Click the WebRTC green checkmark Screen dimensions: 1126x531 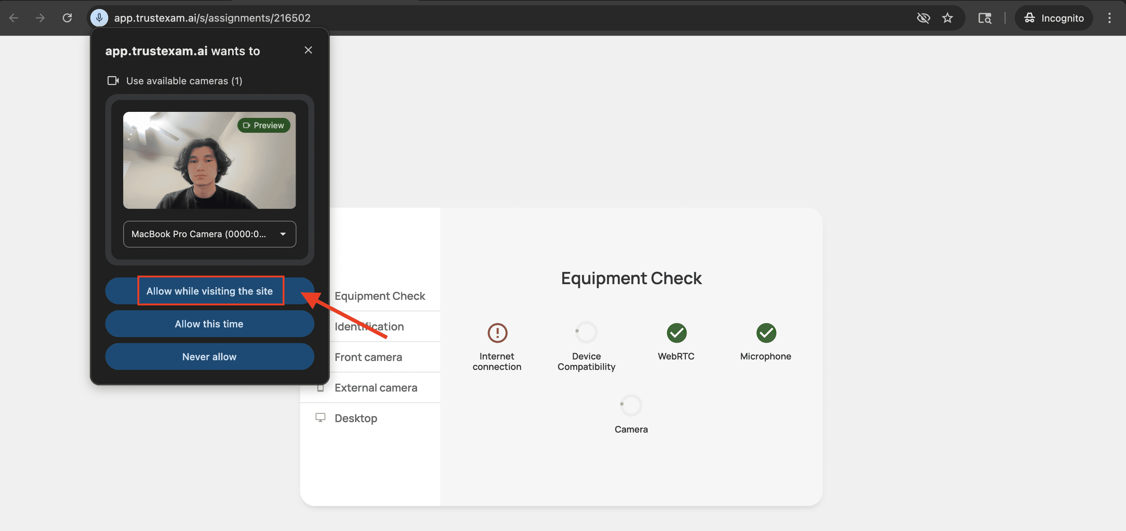pos(676,333)
